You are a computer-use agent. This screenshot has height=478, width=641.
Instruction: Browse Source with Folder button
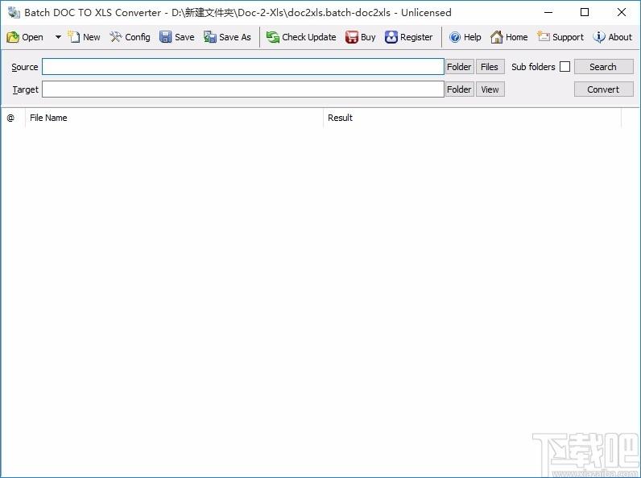pyautogui.click(x=460, y=67)
